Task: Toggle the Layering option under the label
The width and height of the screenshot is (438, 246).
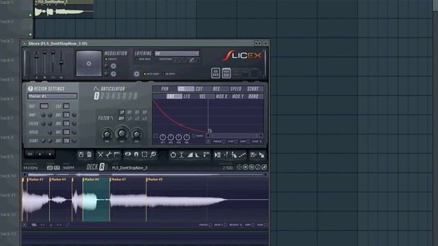Action: pyautogui.click(x=136, y=59)
